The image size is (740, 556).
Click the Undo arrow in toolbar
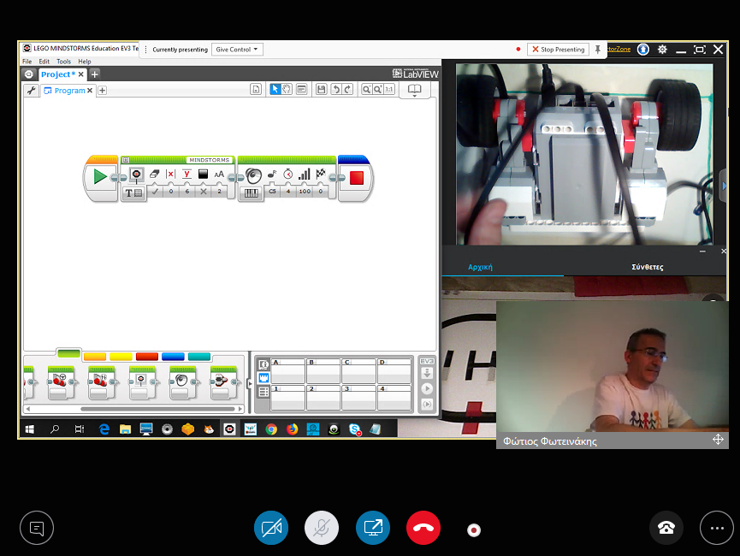coord(335,89)
